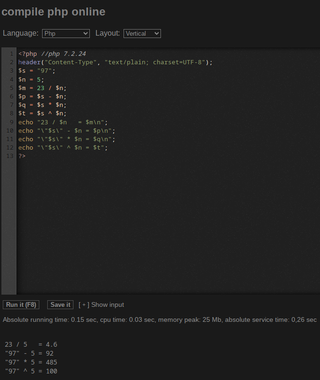
Task: Click the Save it button
Action: tap(60, 304)
